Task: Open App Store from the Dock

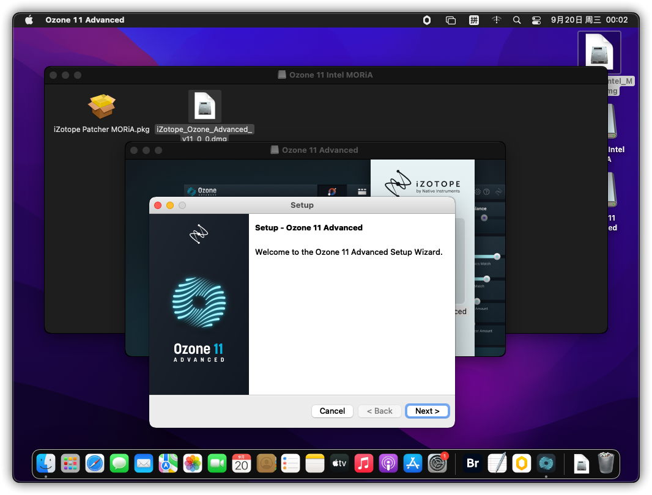Action: 413,463
